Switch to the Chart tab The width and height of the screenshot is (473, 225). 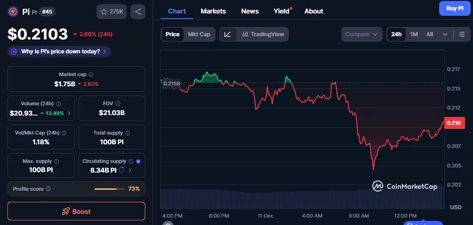pyautogui.click(x=177, y=12)
